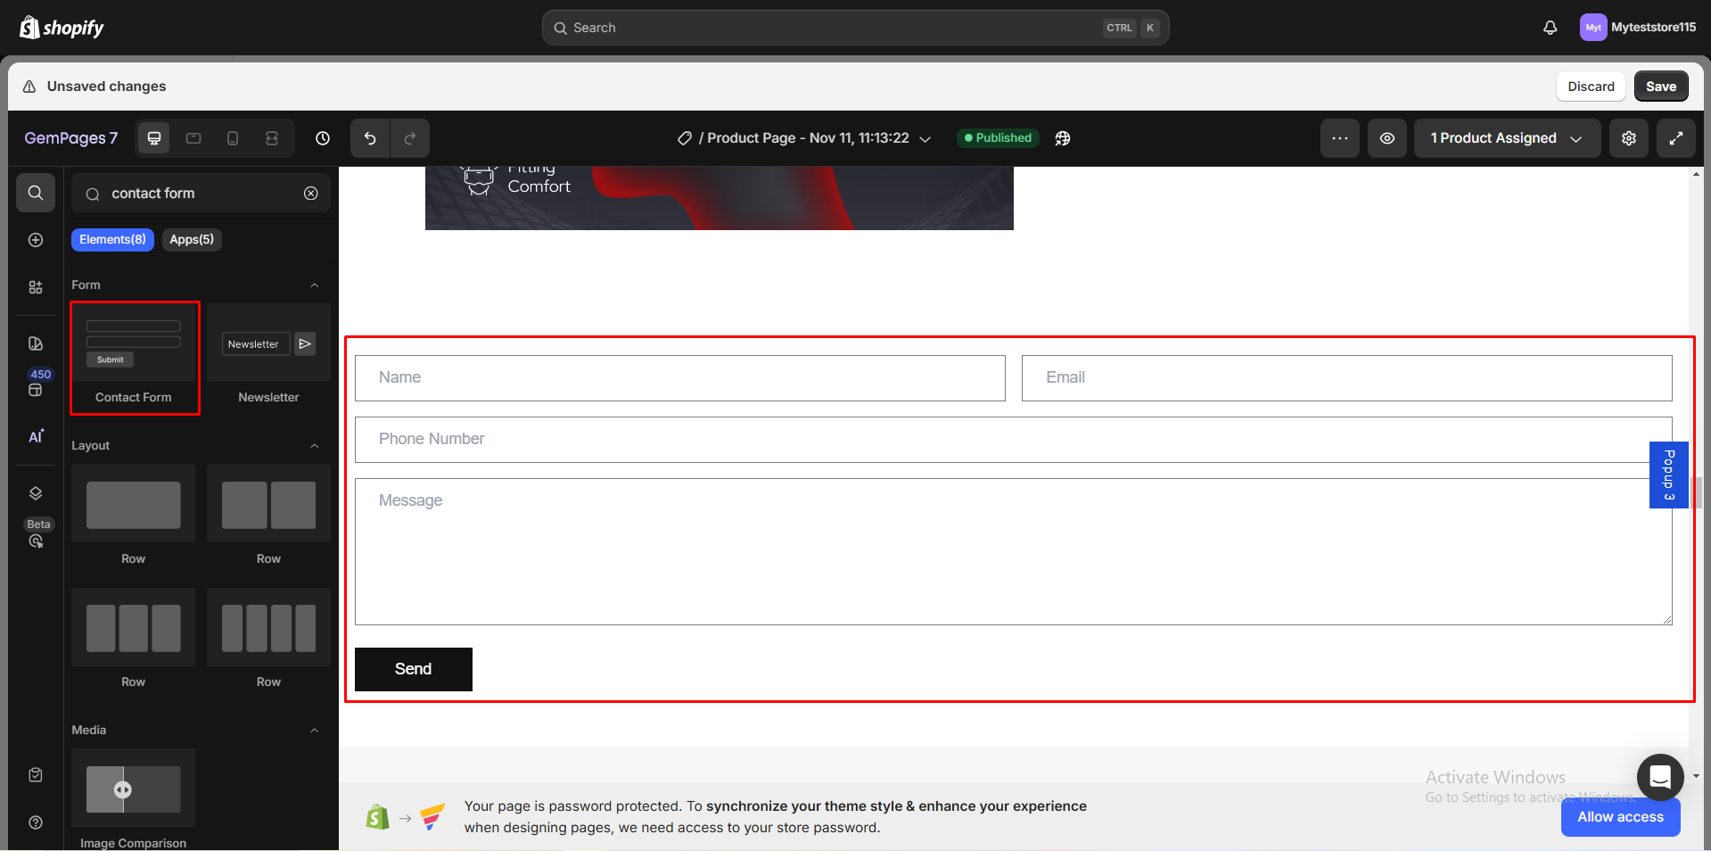The height and width of the screenshot is (851, 1711).
Task: Open GemPages settings gear icon
Action: tap(1629, 138)
